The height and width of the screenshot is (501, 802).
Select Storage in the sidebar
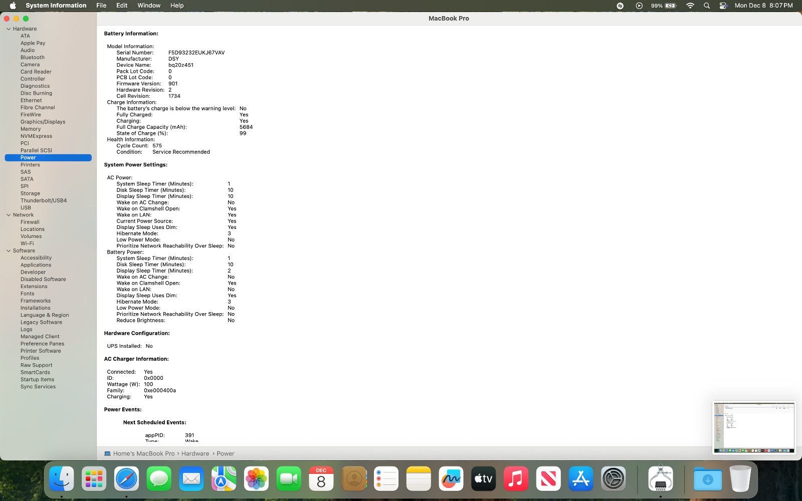click(30, 193)
